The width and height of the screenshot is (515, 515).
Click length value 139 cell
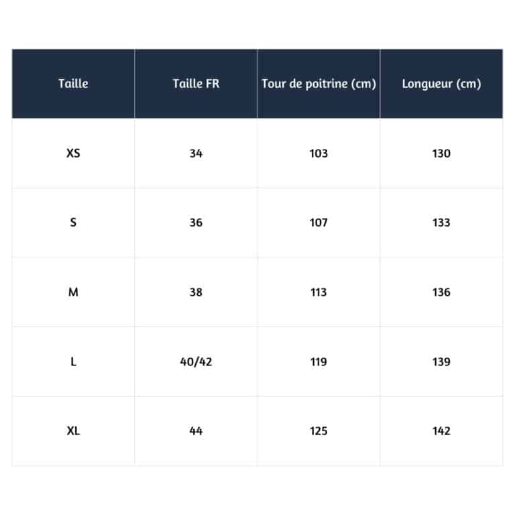[x=441, y=362]
